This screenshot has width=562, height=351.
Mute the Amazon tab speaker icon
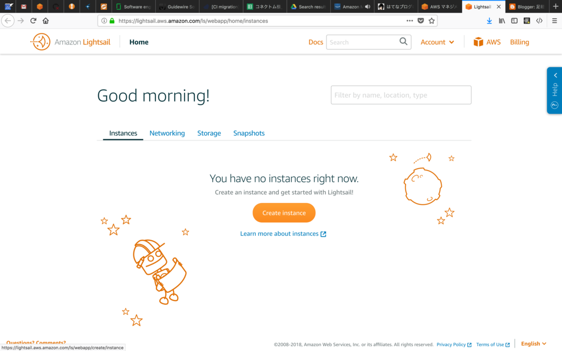coord(368,7)
